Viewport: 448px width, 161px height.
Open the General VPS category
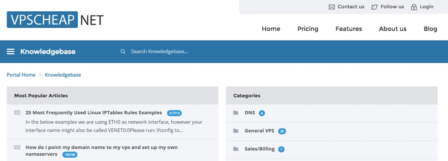(260, 131)
